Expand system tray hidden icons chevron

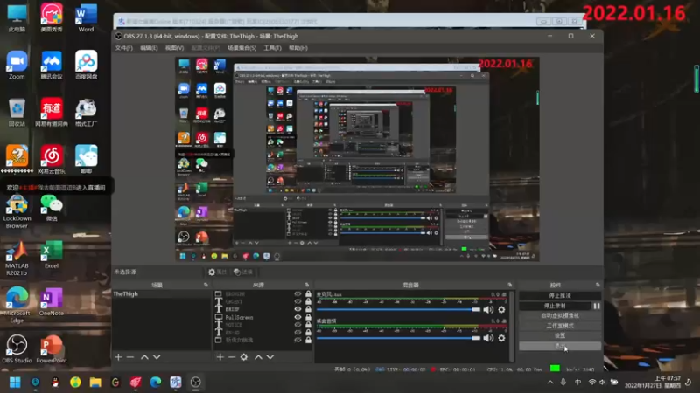pyautogui.click(x=550, y=383)
